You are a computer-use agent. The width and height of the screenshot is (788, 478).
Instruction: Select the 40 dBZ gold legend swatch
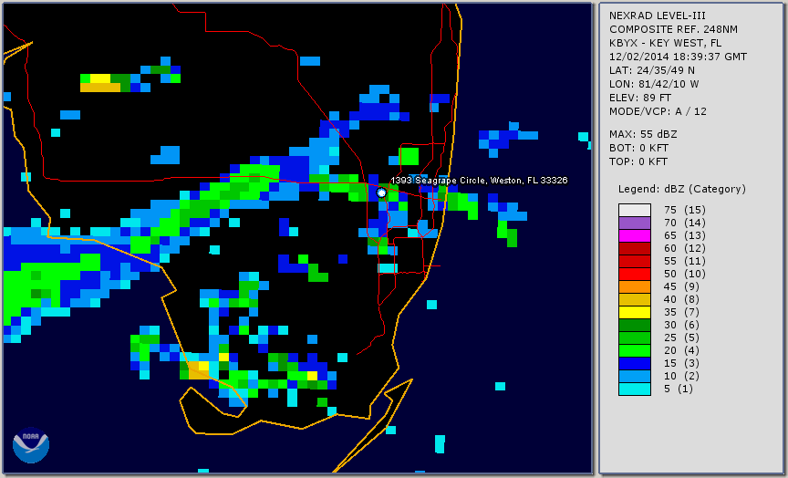pyautogui.click(x=635, y=299)
